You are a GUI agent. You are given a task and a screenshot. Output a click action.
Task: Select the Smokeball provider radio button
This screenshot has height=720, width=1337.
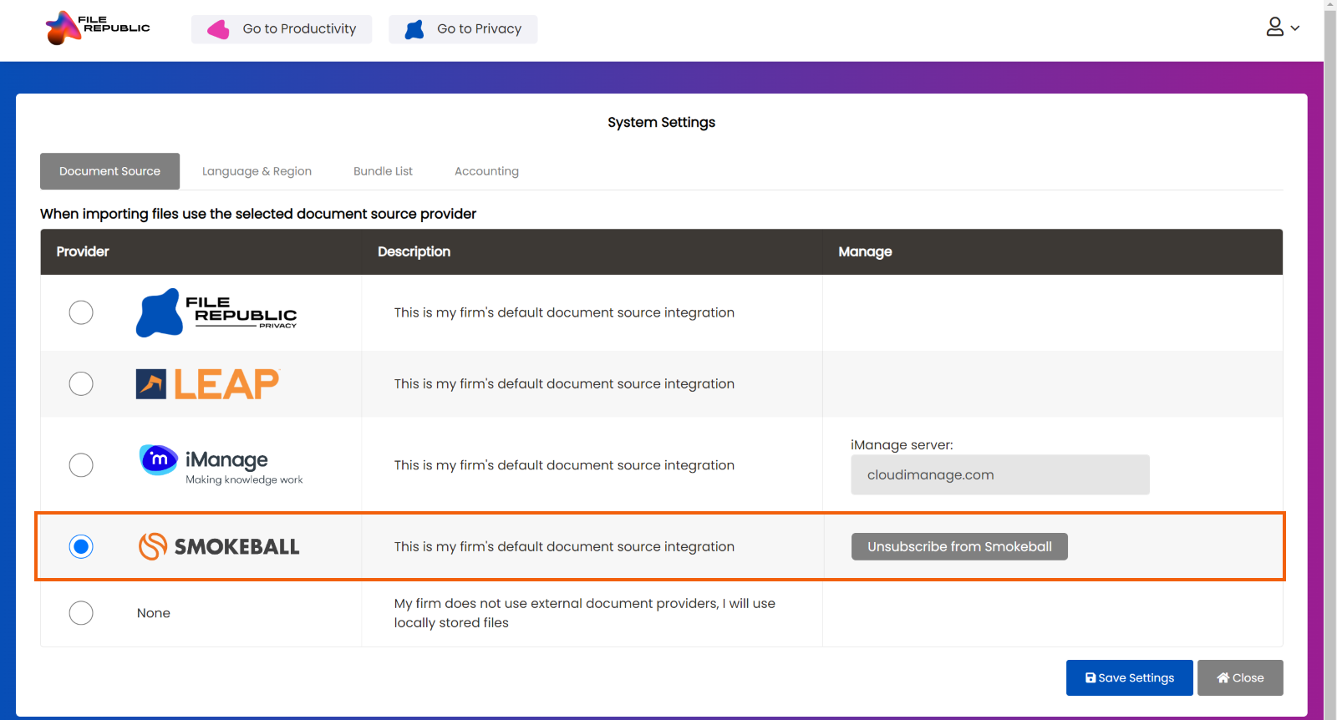pyautogui.click(x=81, y=547)
